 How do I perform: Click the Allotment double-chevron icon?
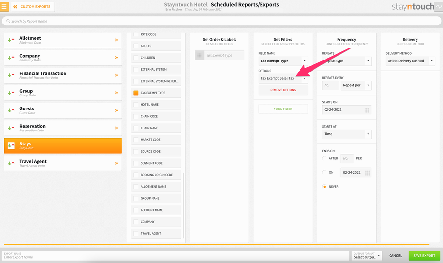point(117,40)
